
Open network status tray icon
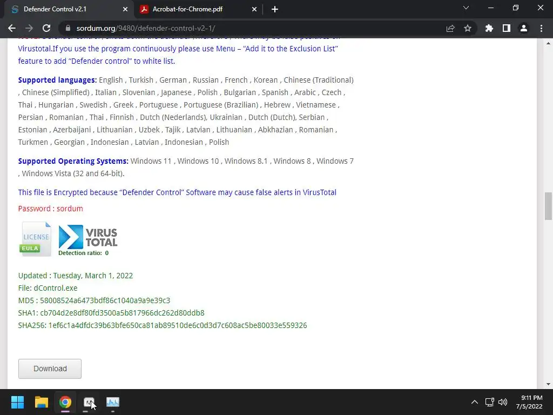489,402
